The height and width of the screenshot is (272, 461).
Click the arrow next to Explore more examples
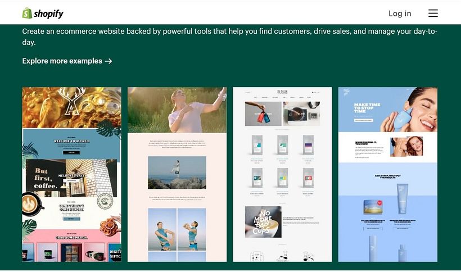109,61
